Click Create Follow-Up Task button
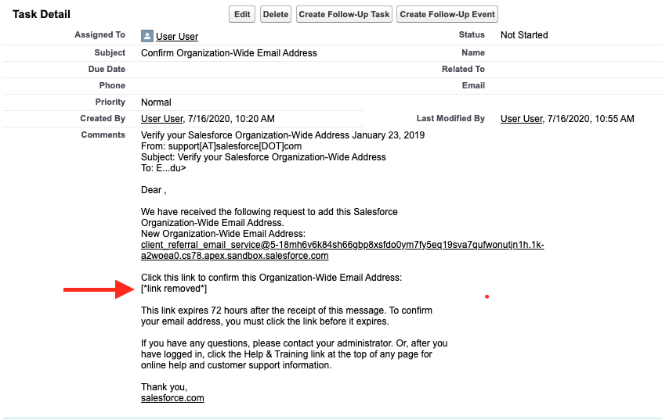 click(344, 14)
